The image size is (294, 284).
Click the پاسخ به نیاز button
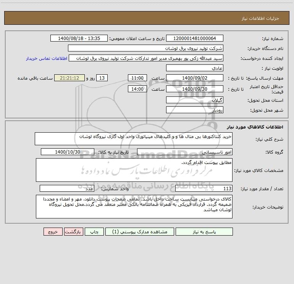(x=204, y=231)
